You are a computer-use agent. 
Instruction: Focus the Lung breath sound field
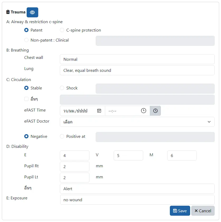[x=137, y=70]
